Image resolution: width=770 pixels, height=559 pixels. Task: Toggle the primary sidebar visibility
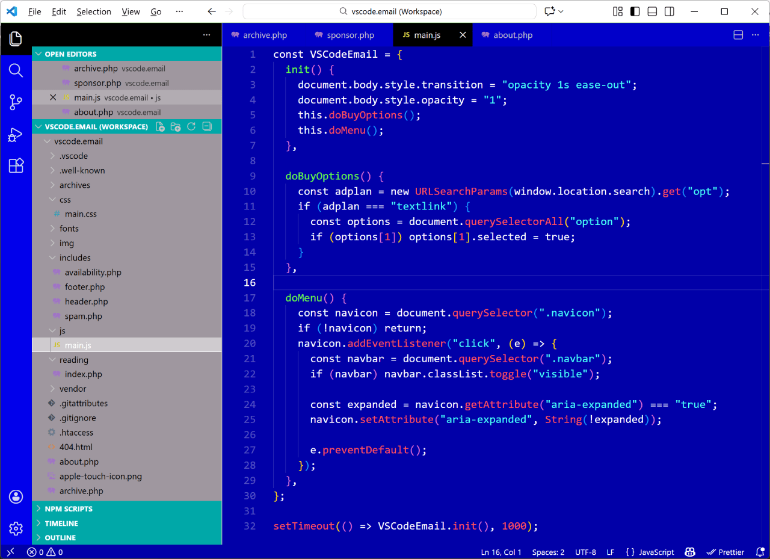pos(635,10)
